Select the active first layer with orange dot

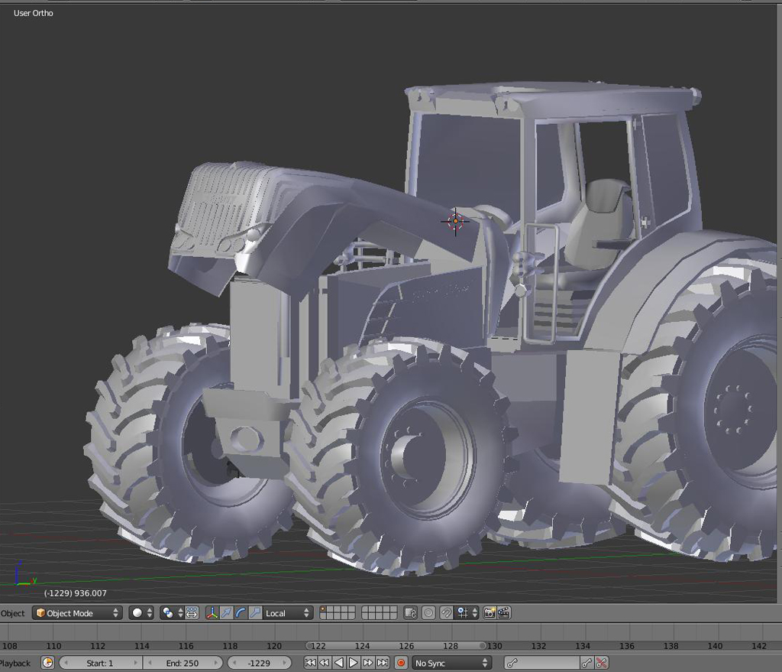point(323,609)
